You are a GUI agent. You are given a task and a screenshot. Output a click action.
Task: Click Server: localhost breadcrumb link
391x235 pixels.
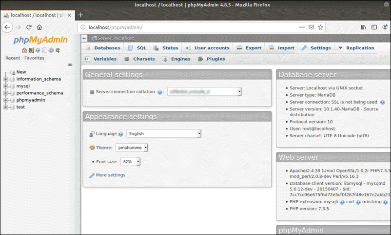pyautogui.click(x=116, y=38)
